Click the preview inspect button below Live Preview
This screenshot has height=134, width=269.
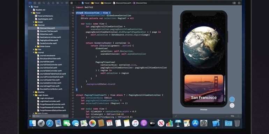coord(232,105)
